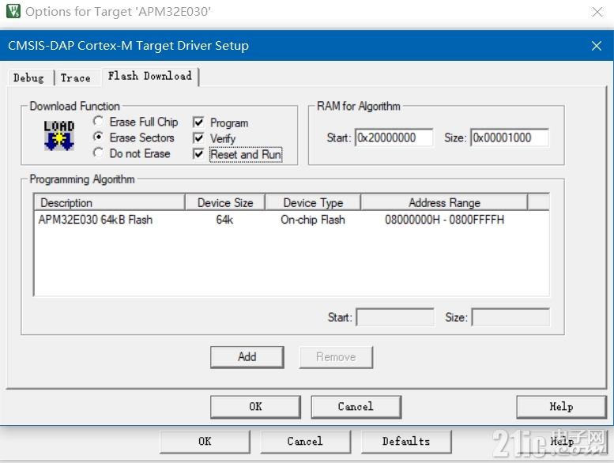Click the Remove algorithm button
The image size is (614, 463).
click(x=336, y=357)
